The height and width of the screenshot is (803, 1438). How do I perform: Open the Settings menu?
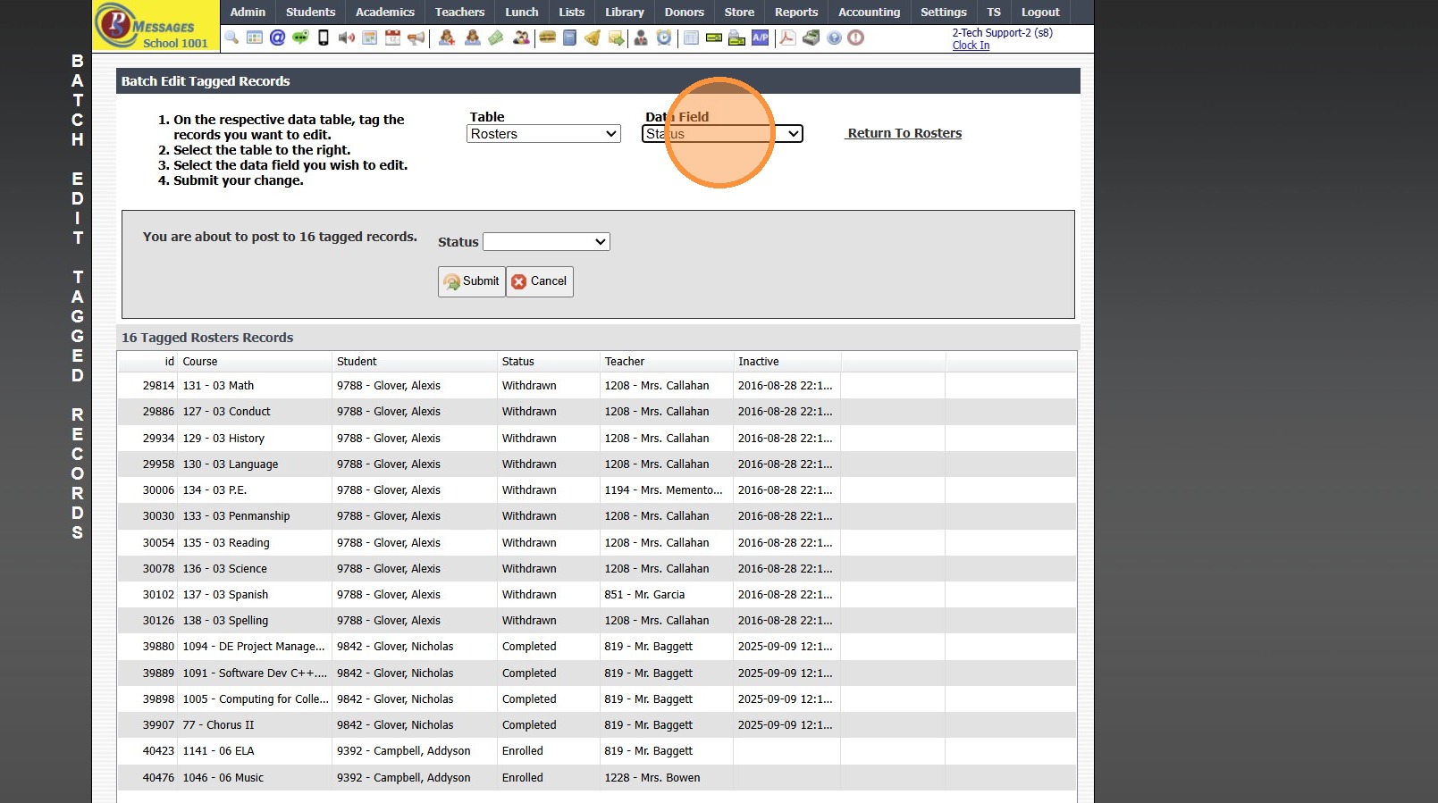(944, 12)
